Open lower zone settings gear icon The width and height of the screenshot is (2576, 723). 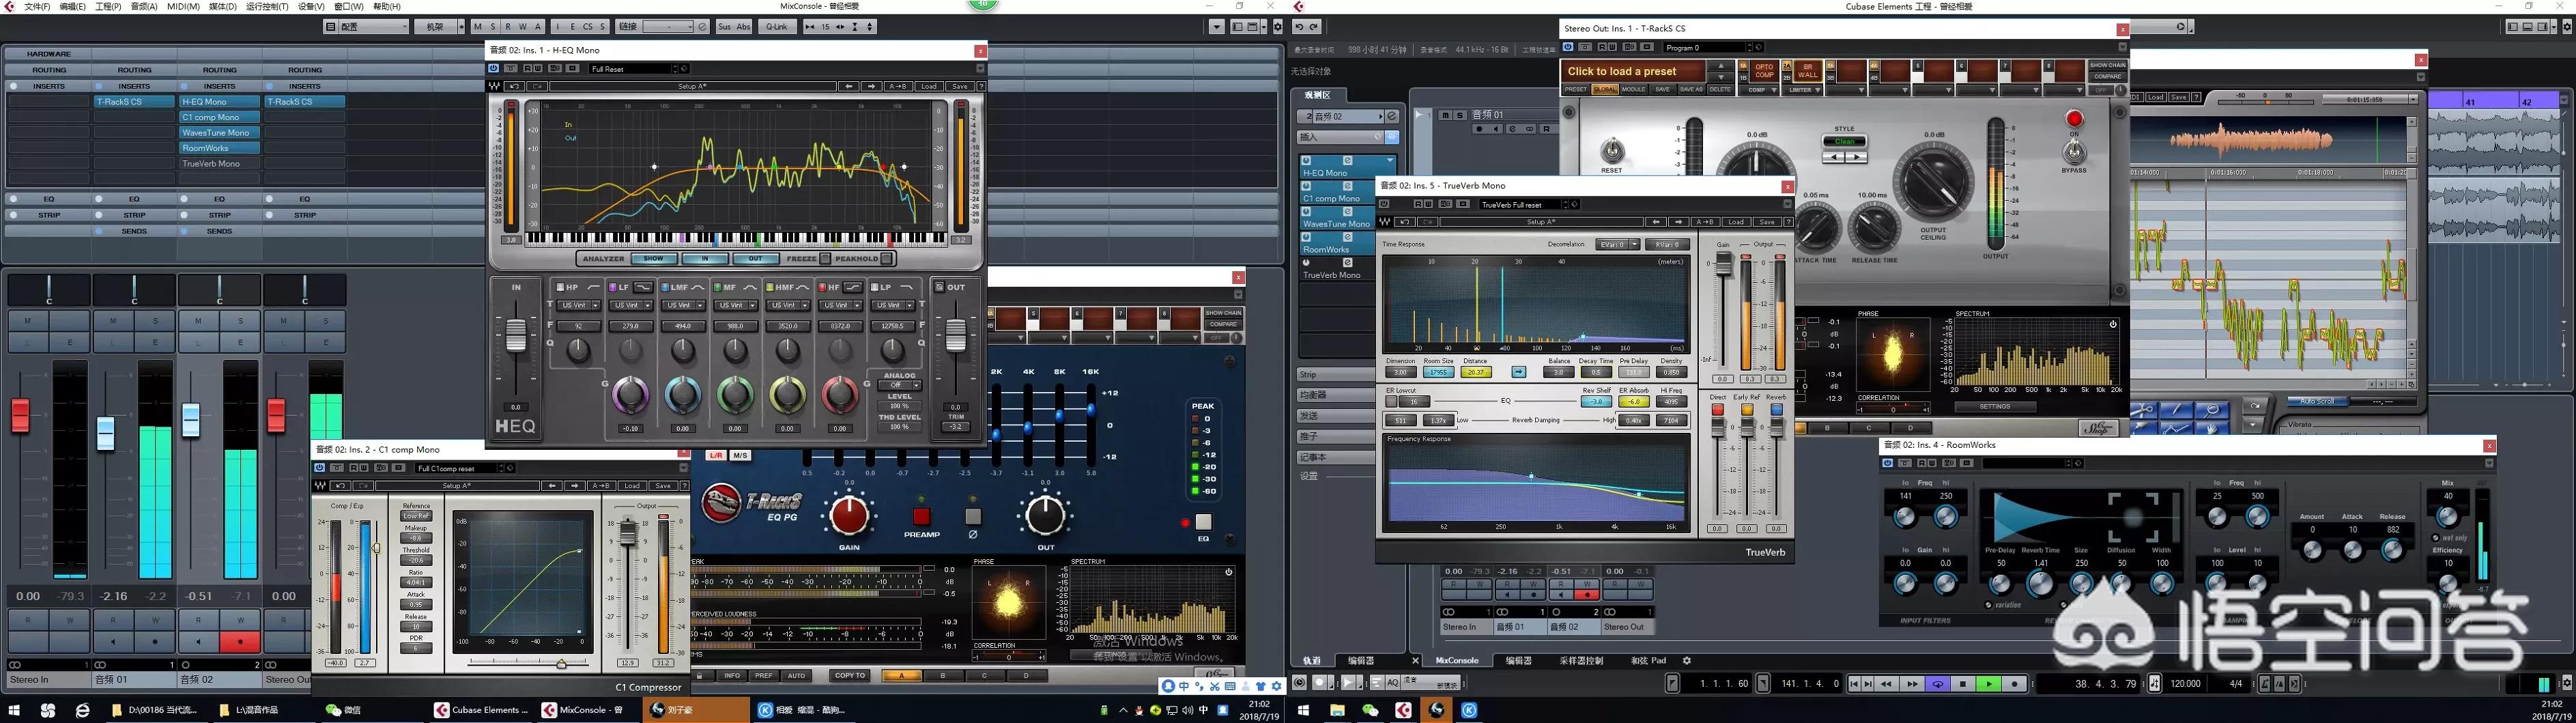pyautogui.click(x=1687, y=661)
